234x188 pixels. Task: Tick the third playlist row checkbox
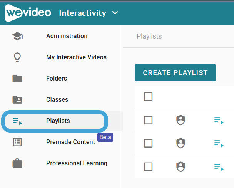pos(148,167)
